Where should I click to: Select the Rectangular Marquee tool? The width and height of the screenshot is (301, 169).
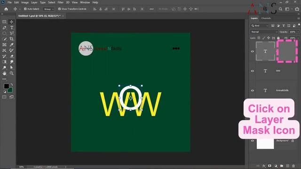[x=4, y=22]
